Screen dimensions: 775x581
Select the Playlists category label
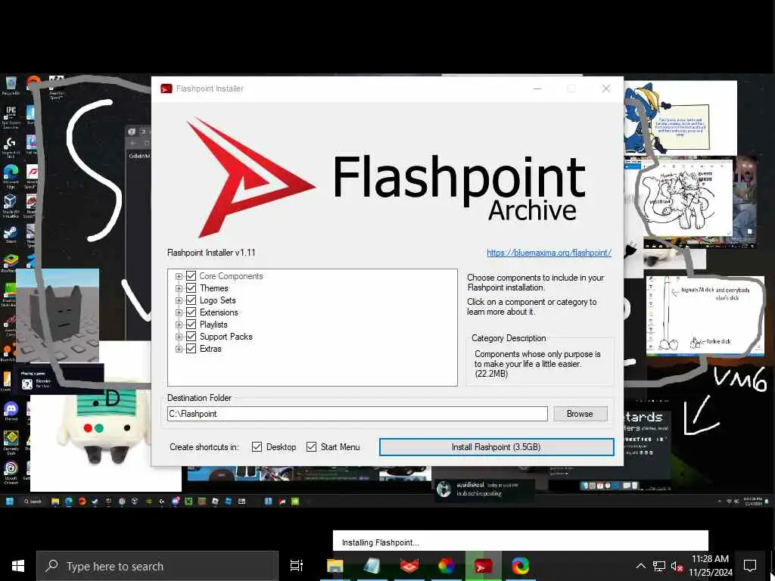pos(213,325)
